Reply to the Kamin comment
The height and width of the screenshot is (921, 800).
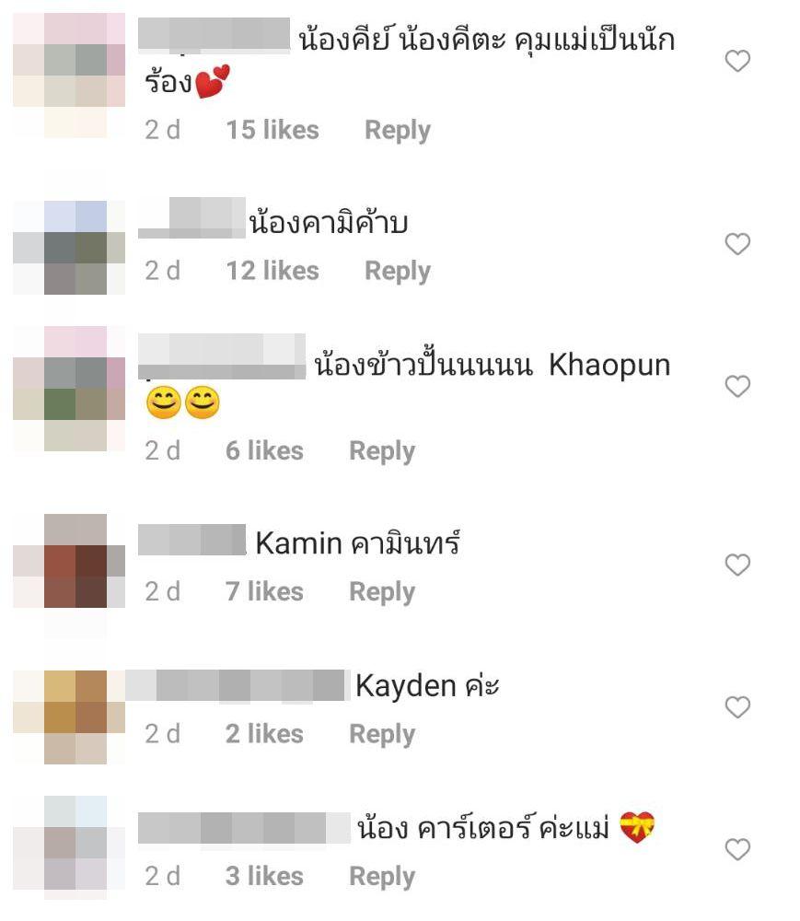tap(381, 592)
